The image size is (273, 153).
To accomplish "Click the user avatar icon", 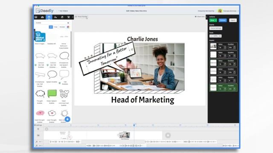I will click(x=220, y=11).
